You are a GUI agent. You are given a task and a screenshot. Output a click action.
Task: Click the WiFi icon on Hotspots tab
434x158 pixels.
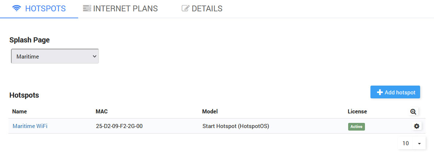17,8
